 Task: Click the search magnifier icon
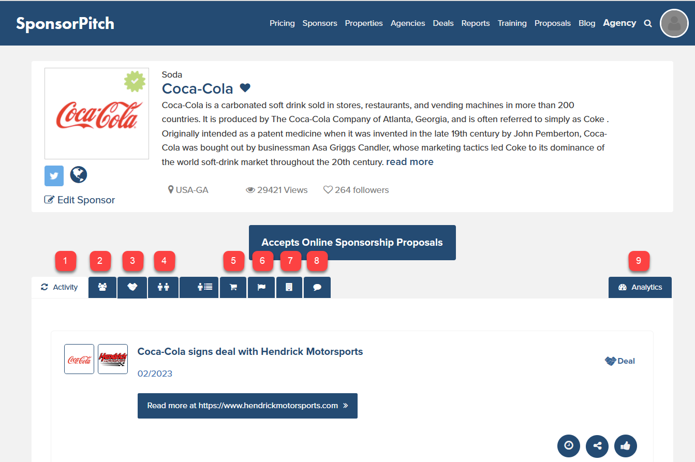(648, 23)
